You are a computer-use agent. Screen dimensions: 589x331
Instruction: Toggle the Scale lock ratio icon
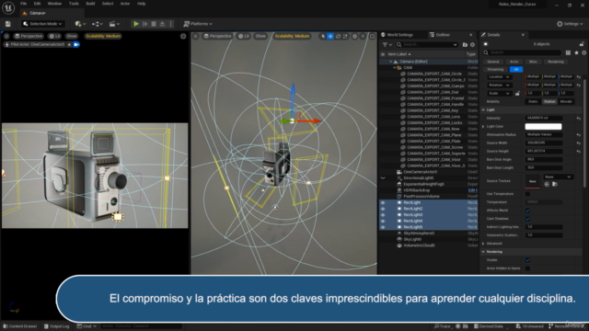pyautogui.click(x=517, y=93)
